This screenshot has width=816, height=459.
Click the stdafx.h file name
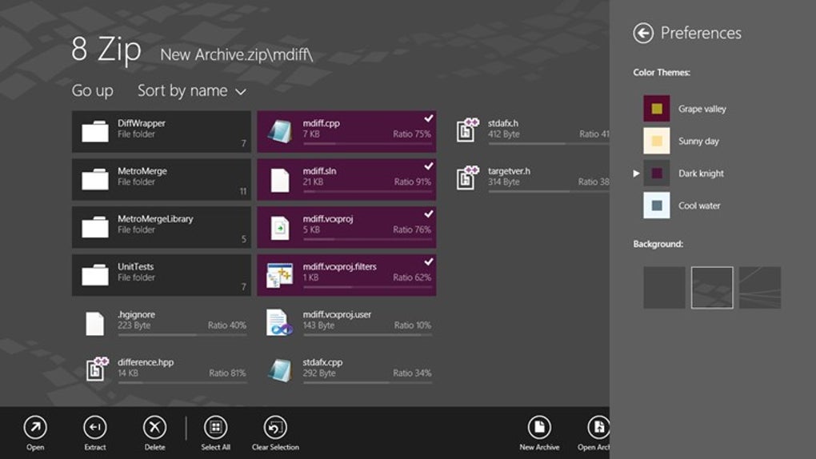tap(502, 123)
